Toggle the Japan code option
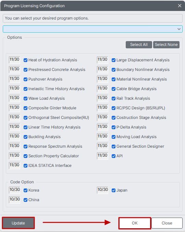Image resolution: width=185 pixels, height=232 pixels. tap(114, 190)
